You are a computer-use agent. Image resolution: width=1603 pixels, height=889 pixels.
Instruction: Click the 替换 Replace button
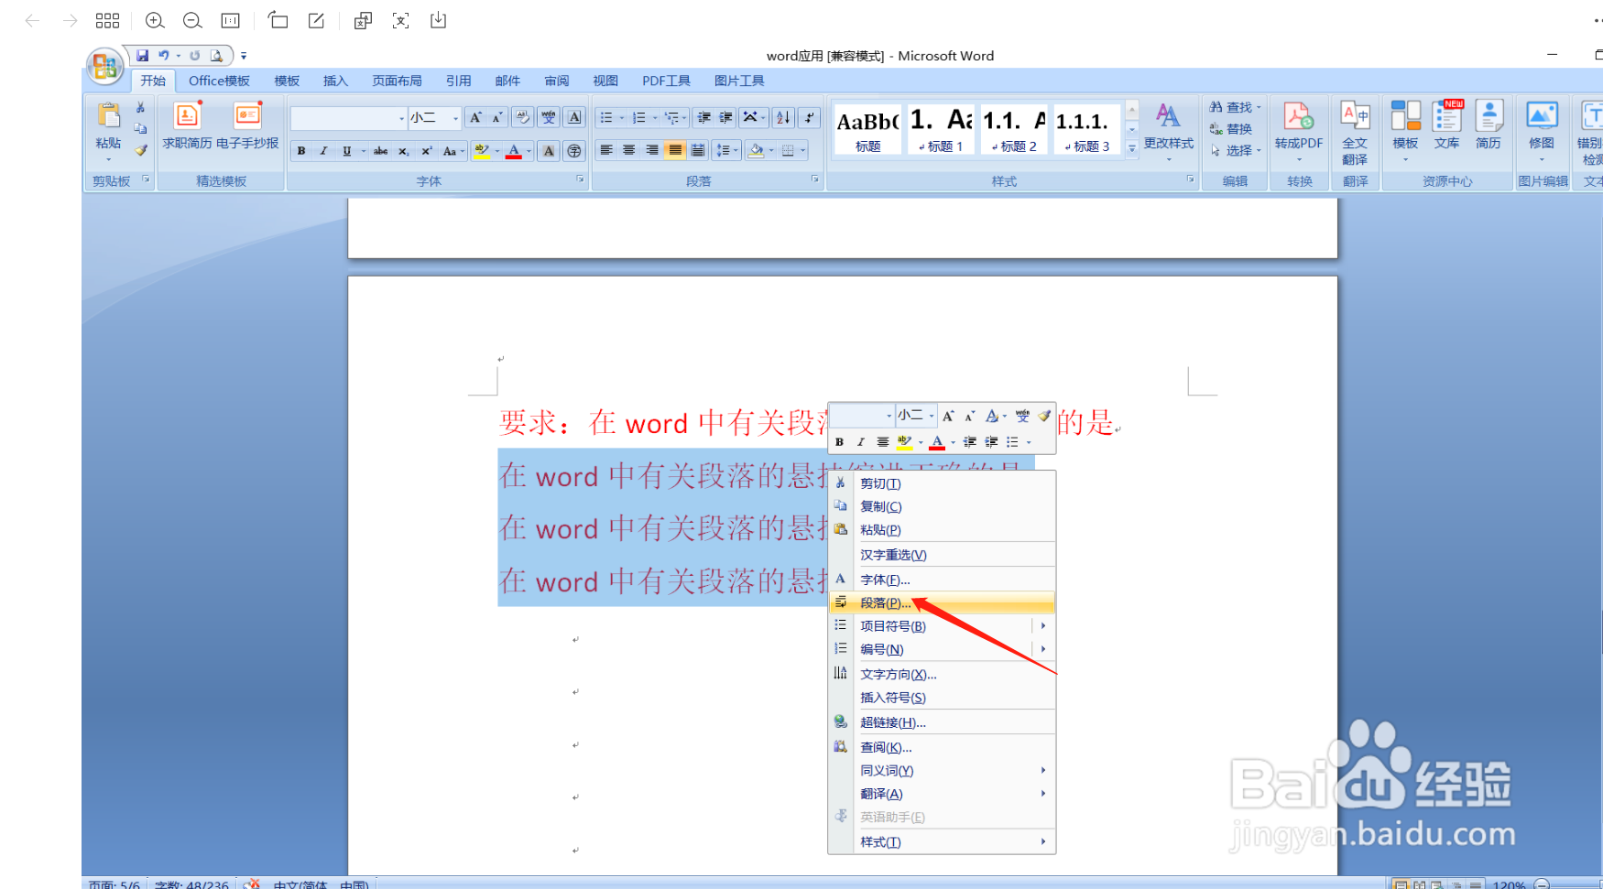pyautogui.click(x=1231, y=129)
